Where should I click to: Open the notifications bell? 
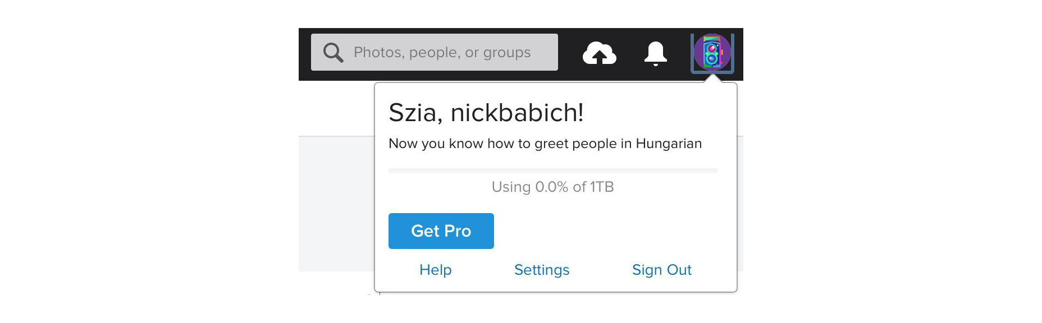[x=655, y=53]
